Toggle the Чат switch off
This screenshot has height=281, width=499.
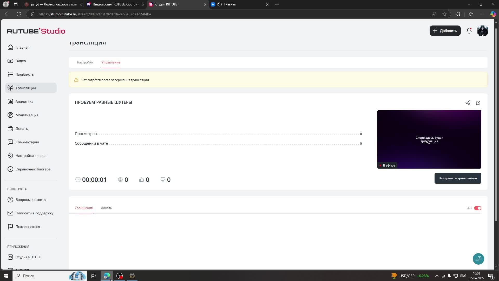[x=477, y=208]
